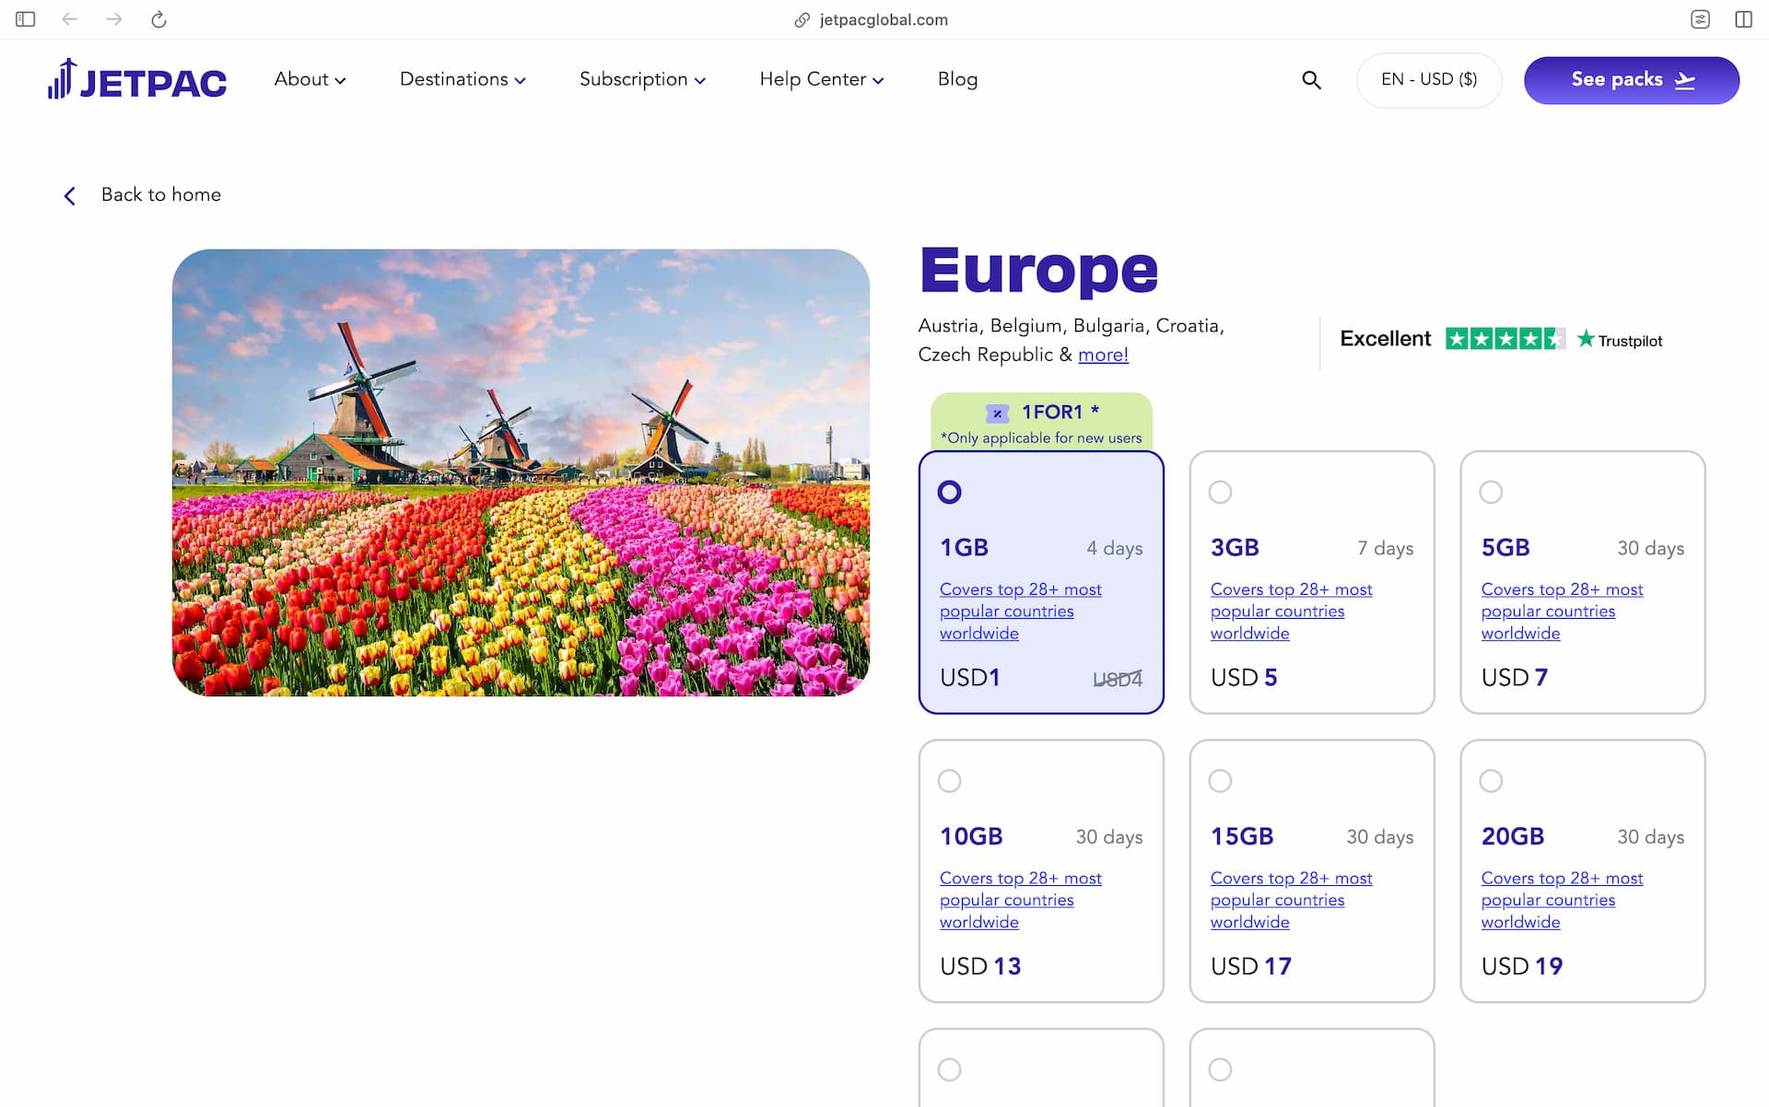
Task: Click the USD 7 price text
Action: (x=1514, y=678)
